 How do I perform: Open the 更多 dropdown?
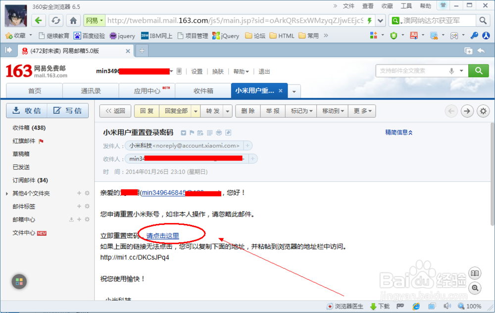pyautogui.click(x=362, y=111)
